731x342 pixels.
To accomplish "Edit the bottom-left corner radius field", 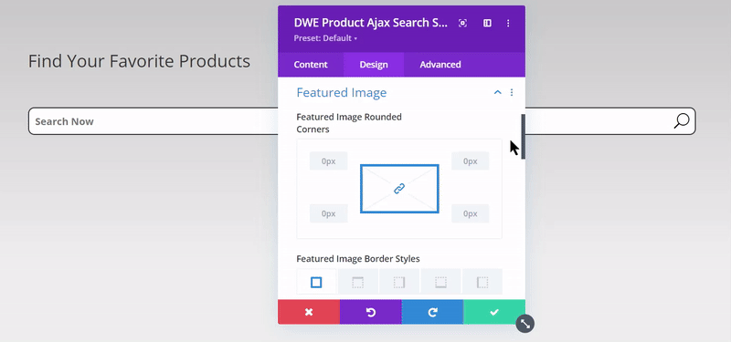I will click(x=329, y=213).
